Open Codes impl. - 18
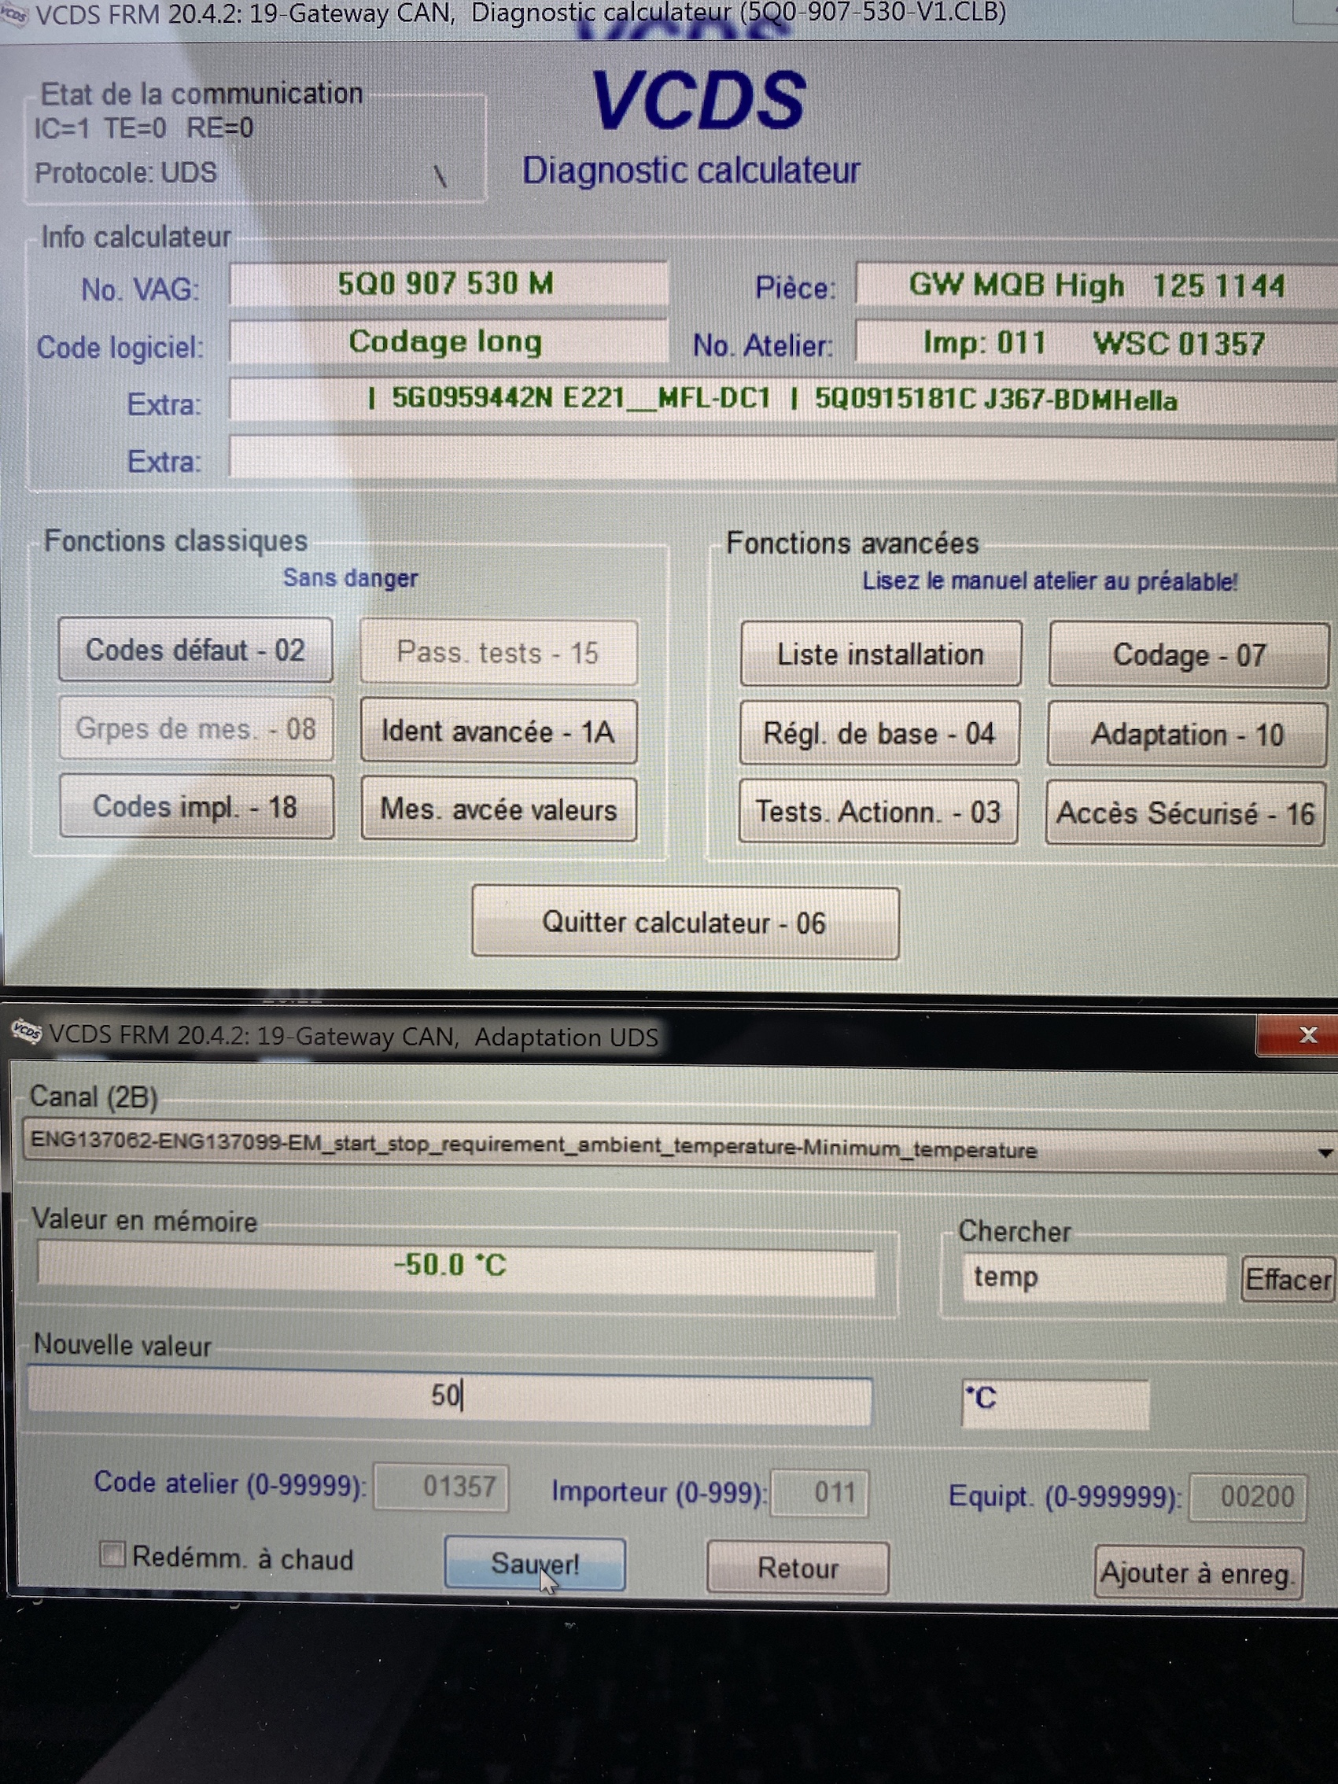The width and height of the screenshot is (1338, 1784). tap(196, 806)
